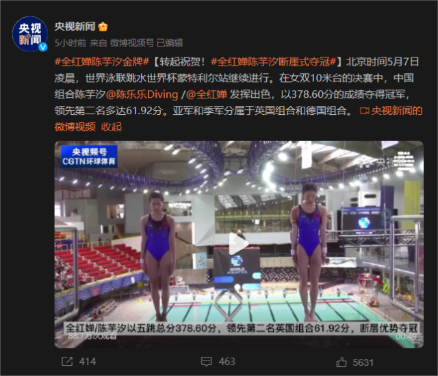
Task: Click the 央视新闻 account name
Action: point(75,27)
